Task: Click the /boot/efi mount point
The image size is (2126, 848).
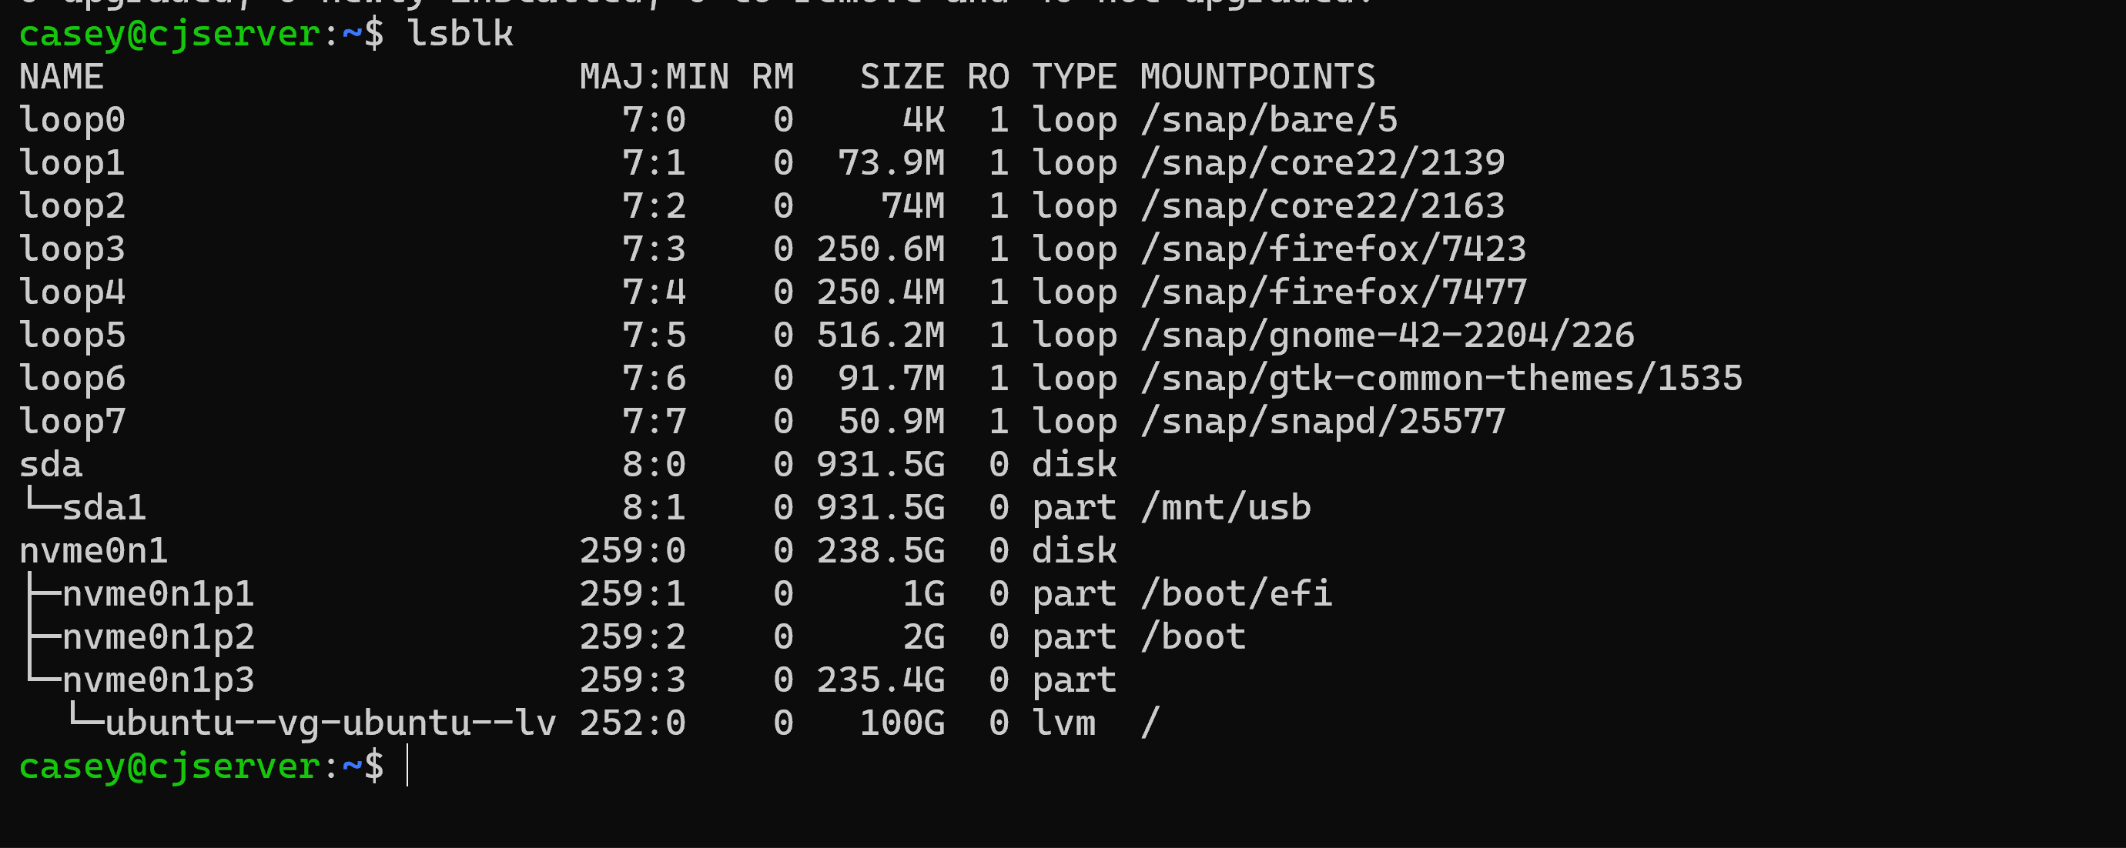Action: [1236, 594]
